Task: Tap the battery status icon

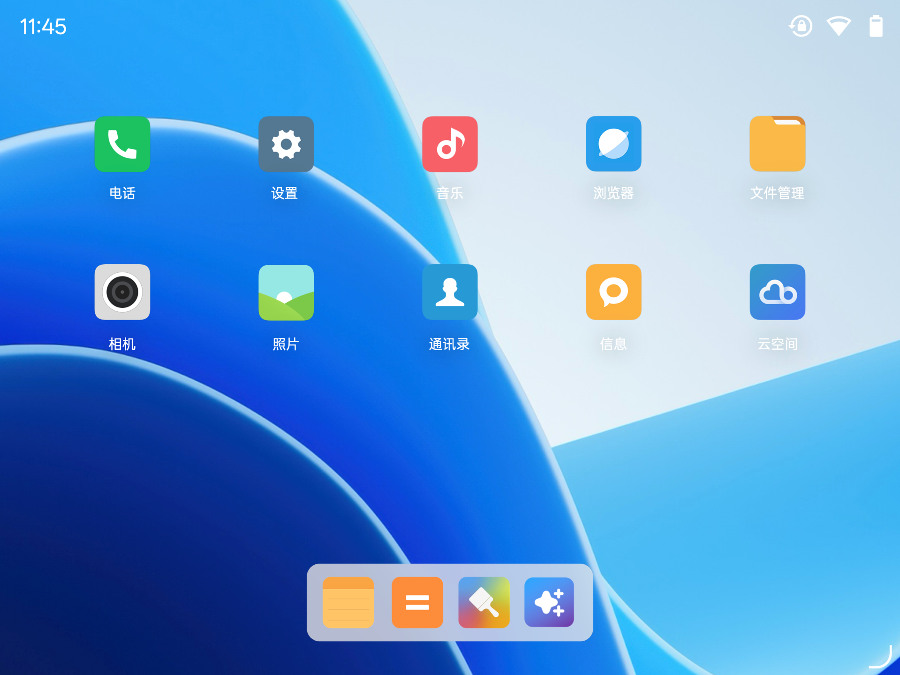Action: (876, 26)
